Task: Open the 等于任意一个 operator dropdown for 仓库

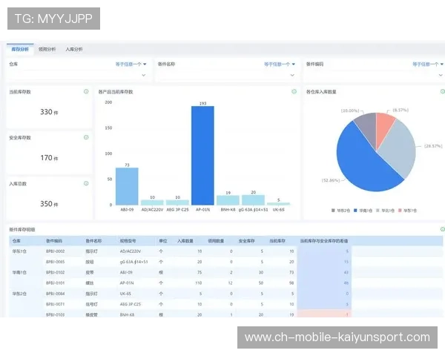Action: [131, 65]
